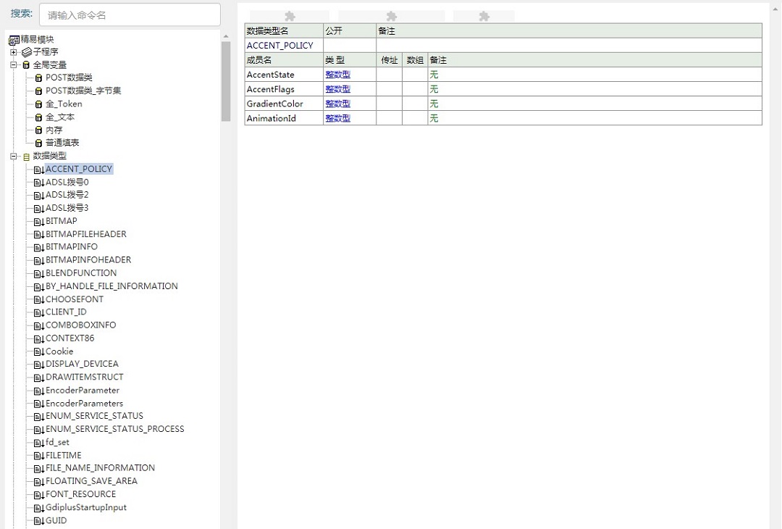
Task: Click the Cookie data type icon
Action: coord(39,351)
